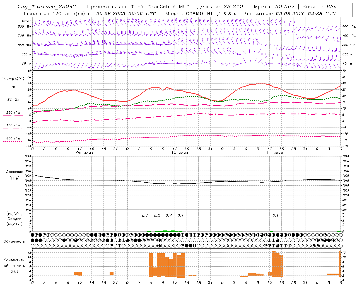Image resolution: width=357 pixels, height=285 pixels.
Task: Click the Тем-ра(°C) axis title
Action: pos(13,79)
